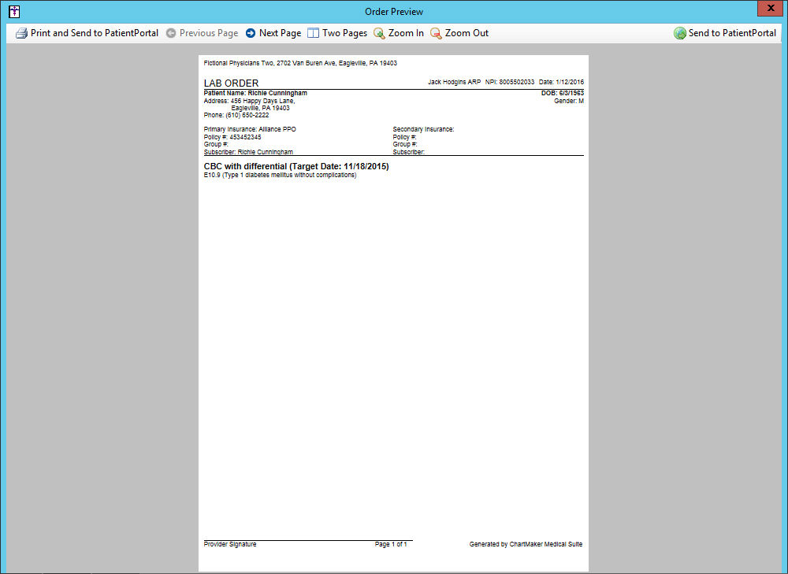The height and width of the screenshot is (574, 788).
Task: Click the globe icon for Send to PatientPortal
Action: [x=679, y=33]
